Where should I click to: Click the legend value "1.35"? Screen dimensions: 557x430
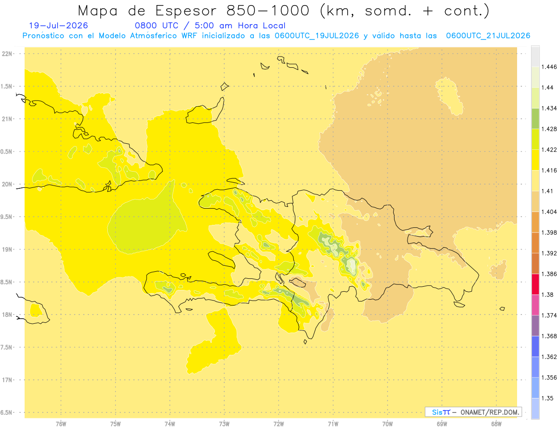[x=548, y=398]
